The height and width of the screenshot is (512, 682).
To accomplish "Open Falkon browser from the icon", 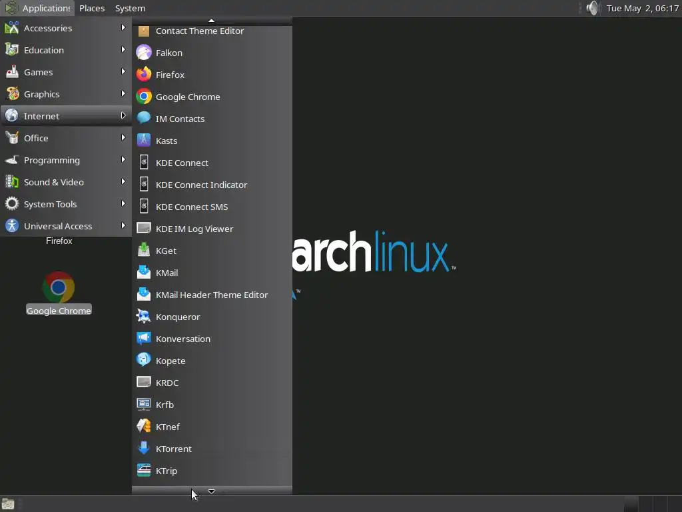I will pyautogui.click(x=144, y=53).
